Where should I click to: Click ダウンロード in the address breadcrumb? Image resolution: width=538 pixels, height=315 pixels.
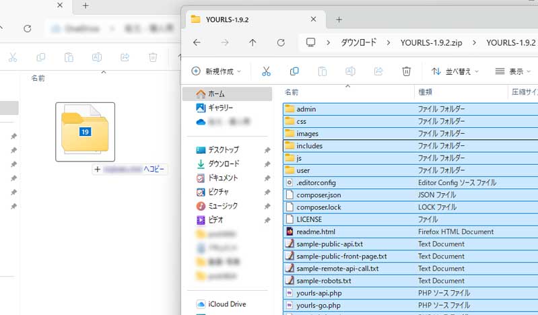358,42
